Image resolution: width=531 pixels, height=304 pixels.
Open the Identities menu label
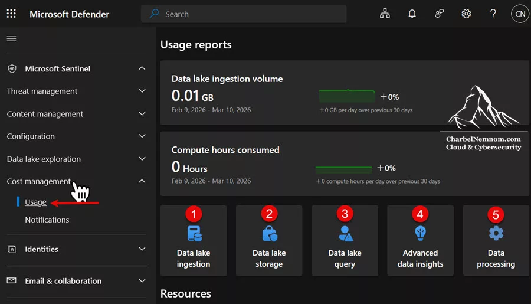pyautogui.click(x=42, y=249)
